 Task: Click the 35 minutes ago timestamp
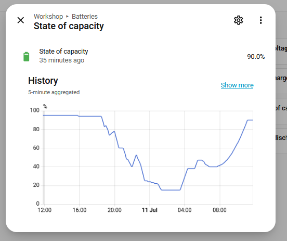click(x=62, y=60)
